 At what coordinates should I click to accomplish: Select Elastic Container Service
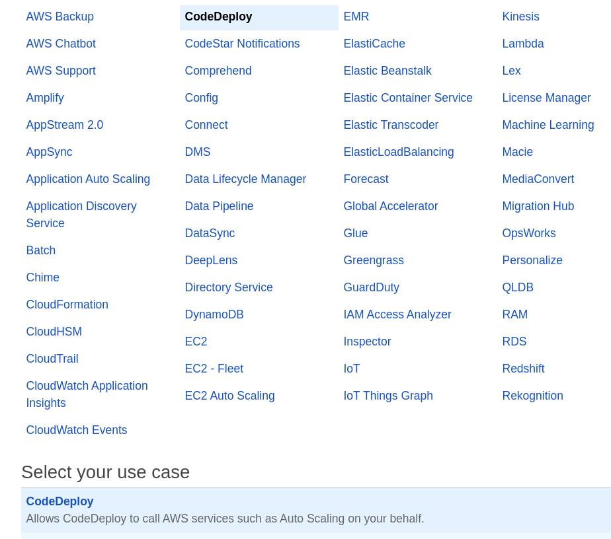click(x=407, y=98)
